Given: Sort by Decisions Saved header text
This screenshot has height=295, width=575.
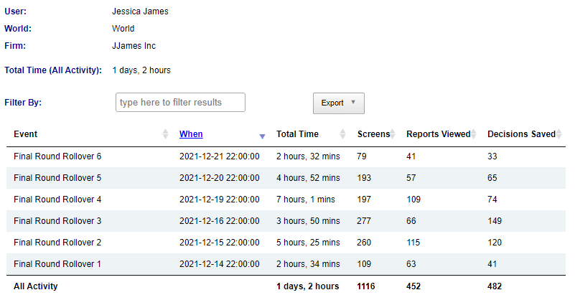Looking at the screenshot, I should click(x=521, y=134).
